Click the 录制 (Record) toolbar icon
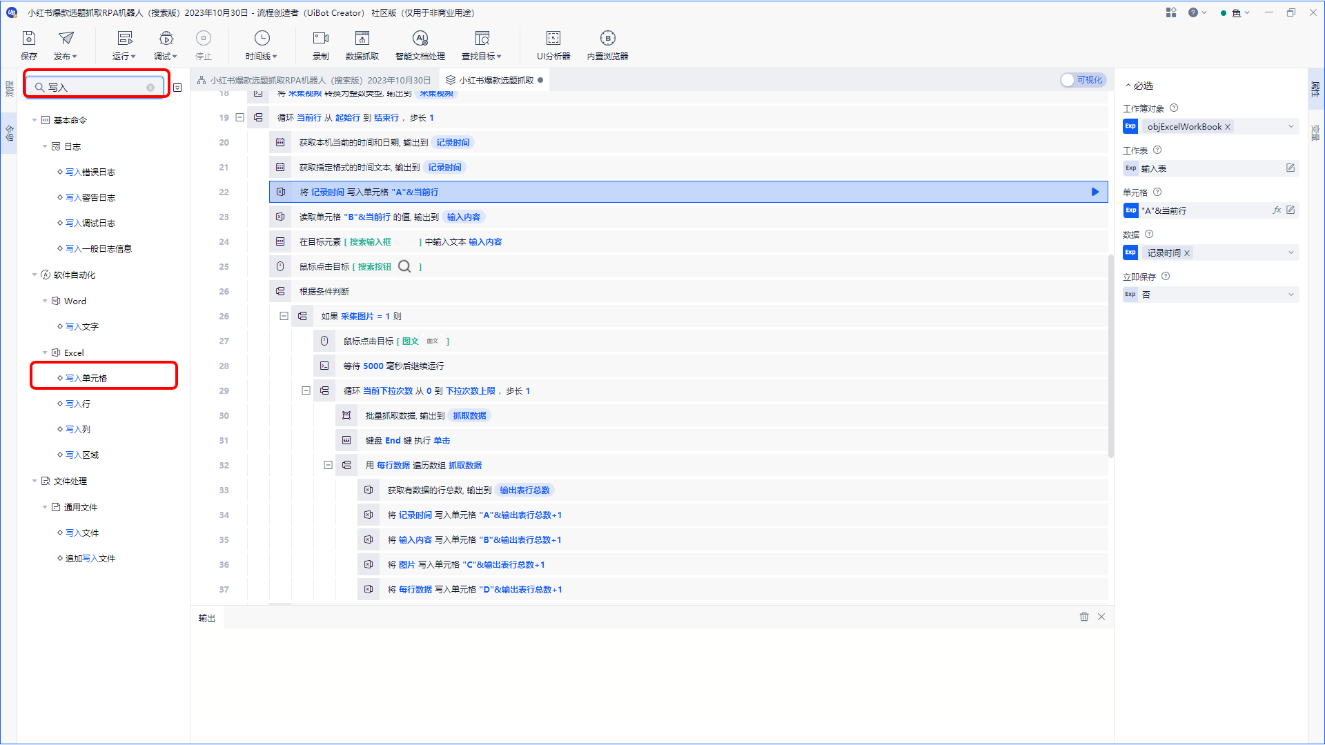1325x745 pixels. click(x=321, y=39)
